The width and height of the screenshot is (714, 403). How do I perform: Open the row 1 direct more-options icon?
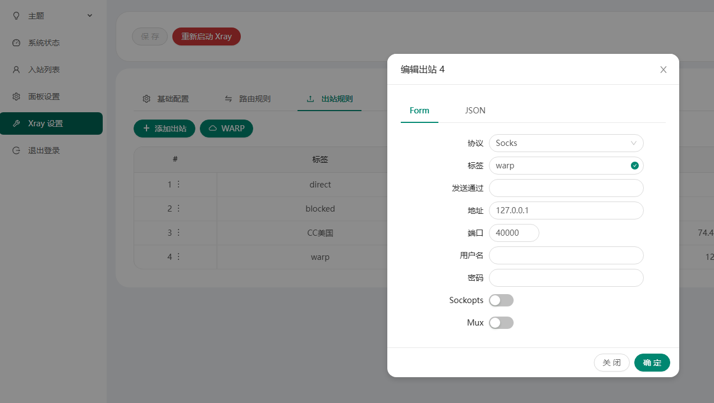(x=178, y=184)
